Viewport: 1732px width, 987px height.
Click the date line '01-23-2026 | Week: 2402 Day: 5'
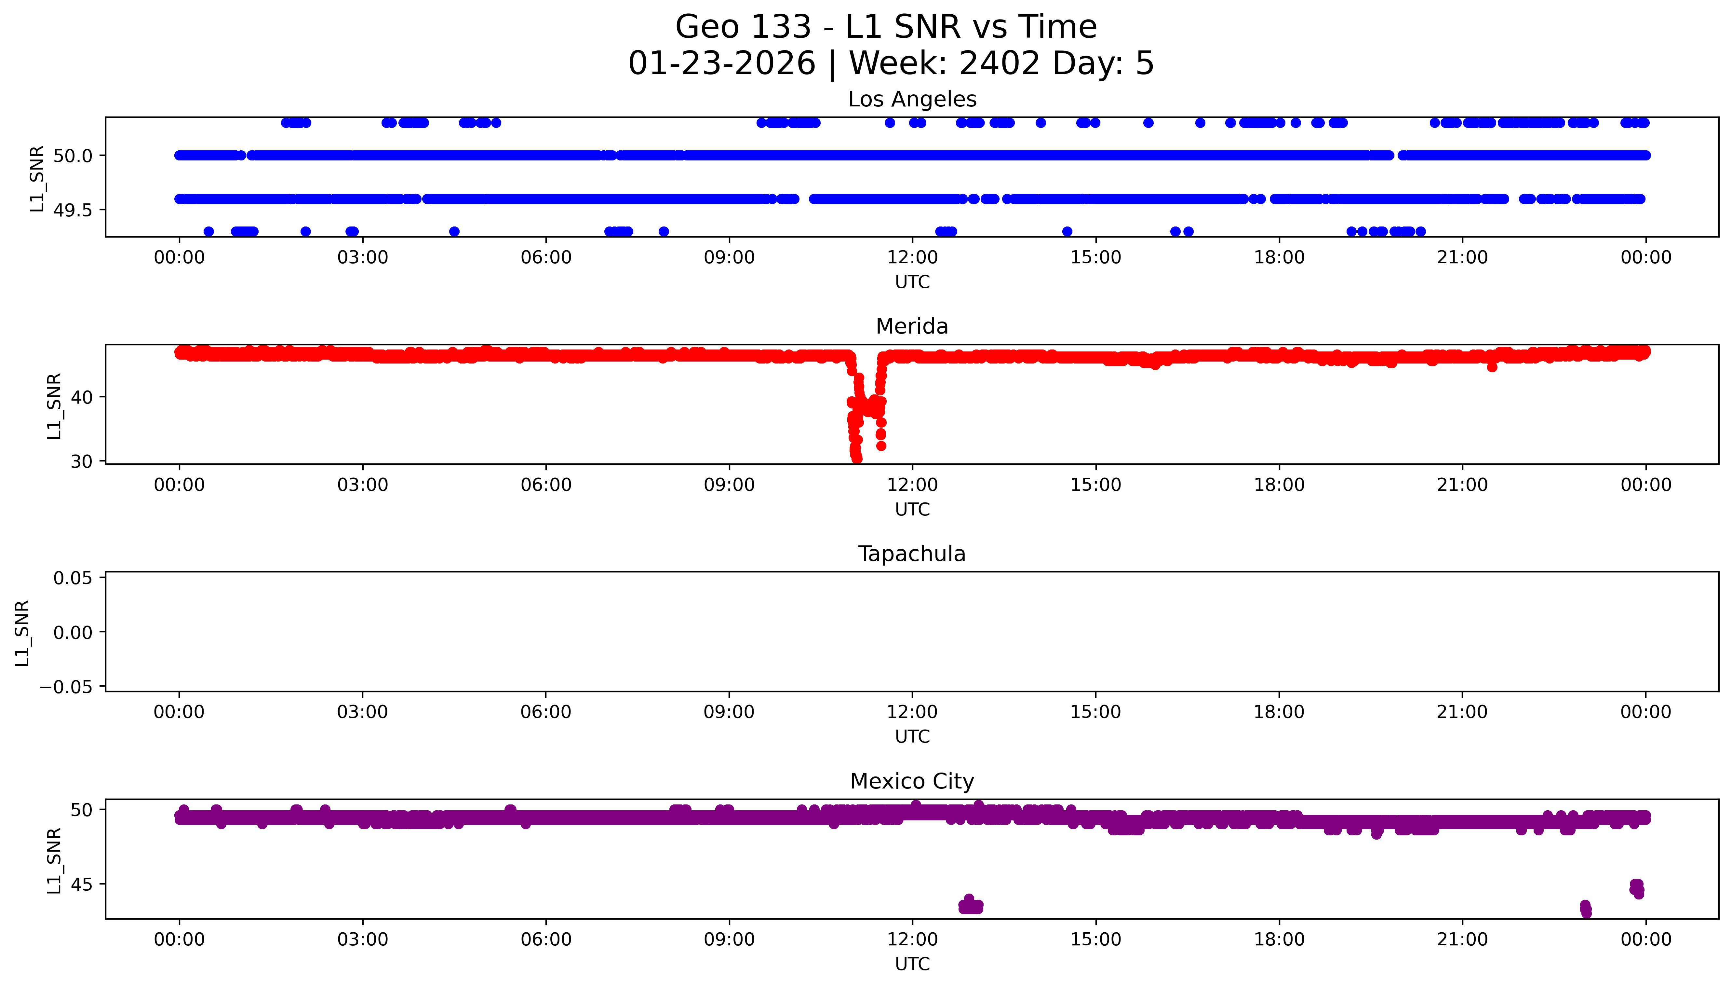pyautogui.click(x=891, y=63)
